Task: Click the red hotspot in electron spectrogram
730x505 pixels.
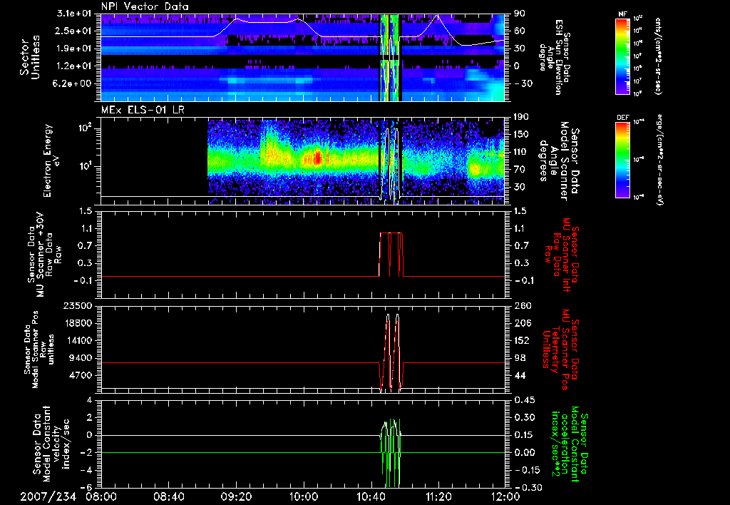Action: point(317,158)
